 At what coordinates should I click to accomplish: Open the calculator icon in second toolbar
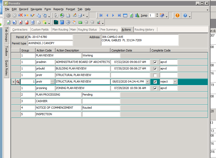coord(62,22)
